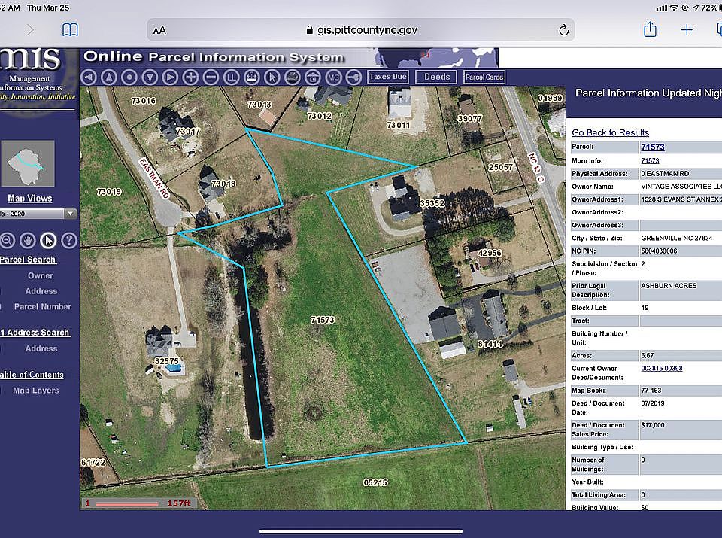Click the Map Views county thumbnail
This screenshot has width=722, height=538.
click(x=28, y=163)
